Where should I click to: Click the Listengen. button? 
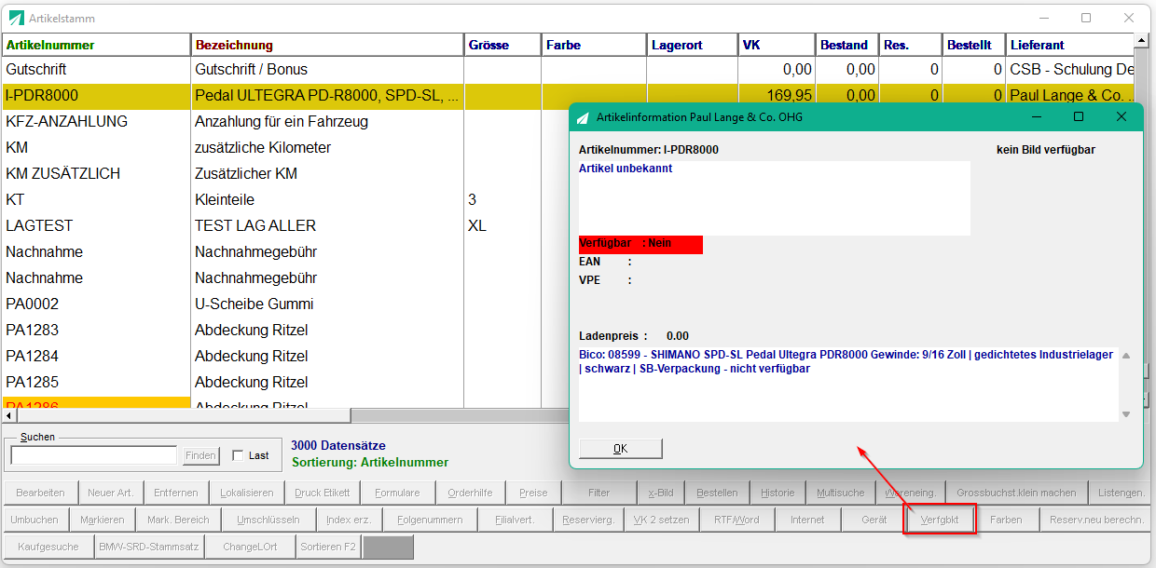pos(1121,493)
